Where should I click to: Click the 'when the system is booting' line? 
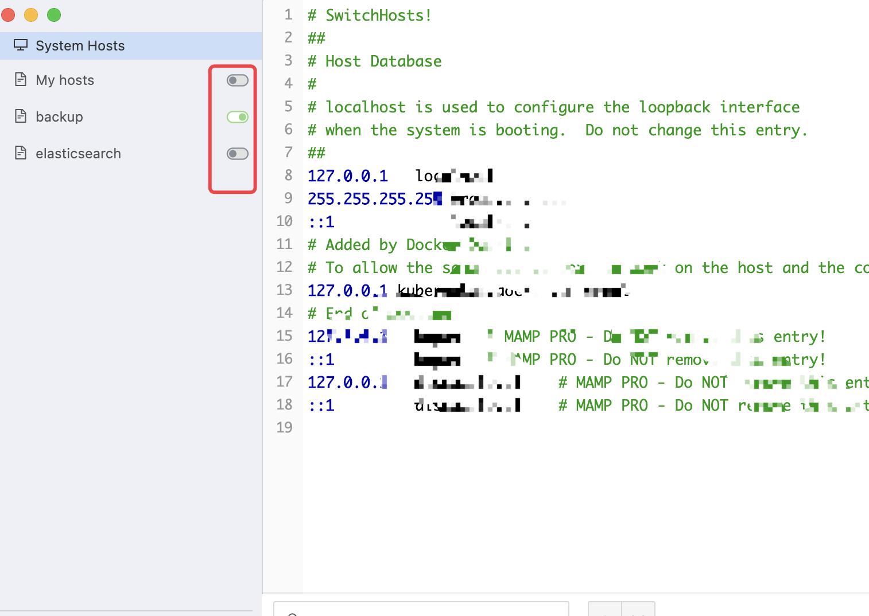point(557,130)
